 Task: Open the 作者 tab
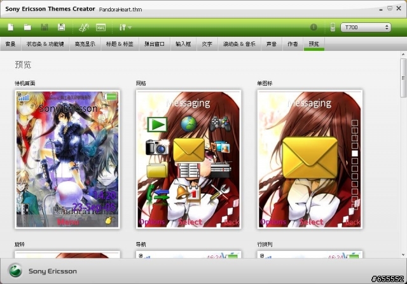click(x=293, y=44)
